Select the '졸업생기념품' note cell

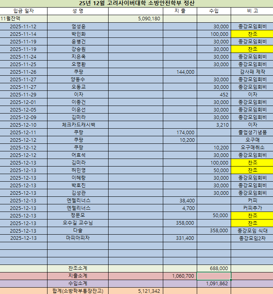pos(252,132)
